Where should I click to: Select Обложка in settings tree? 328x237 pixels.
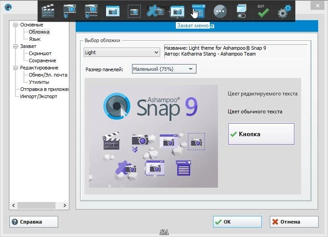click(39, 32)
